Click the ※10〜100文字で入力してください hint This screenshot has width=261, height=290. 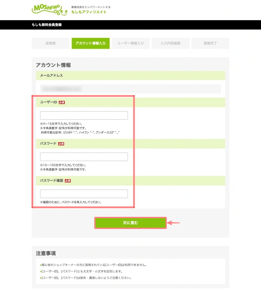point(63,165)
